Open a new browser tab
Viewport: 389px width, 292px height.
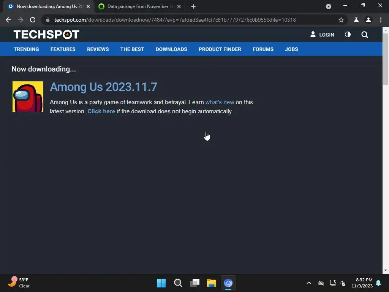[x=193, y=6]
